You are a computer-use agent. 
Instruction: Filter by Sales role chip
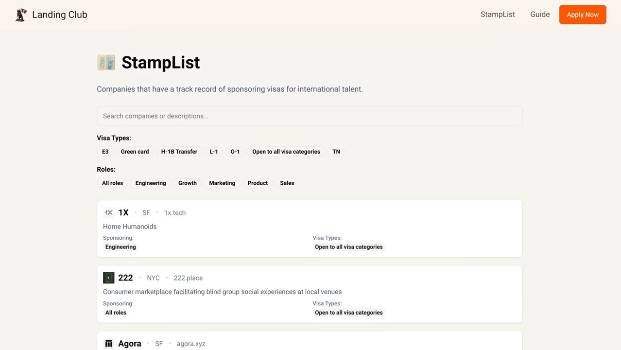point(287,183)
